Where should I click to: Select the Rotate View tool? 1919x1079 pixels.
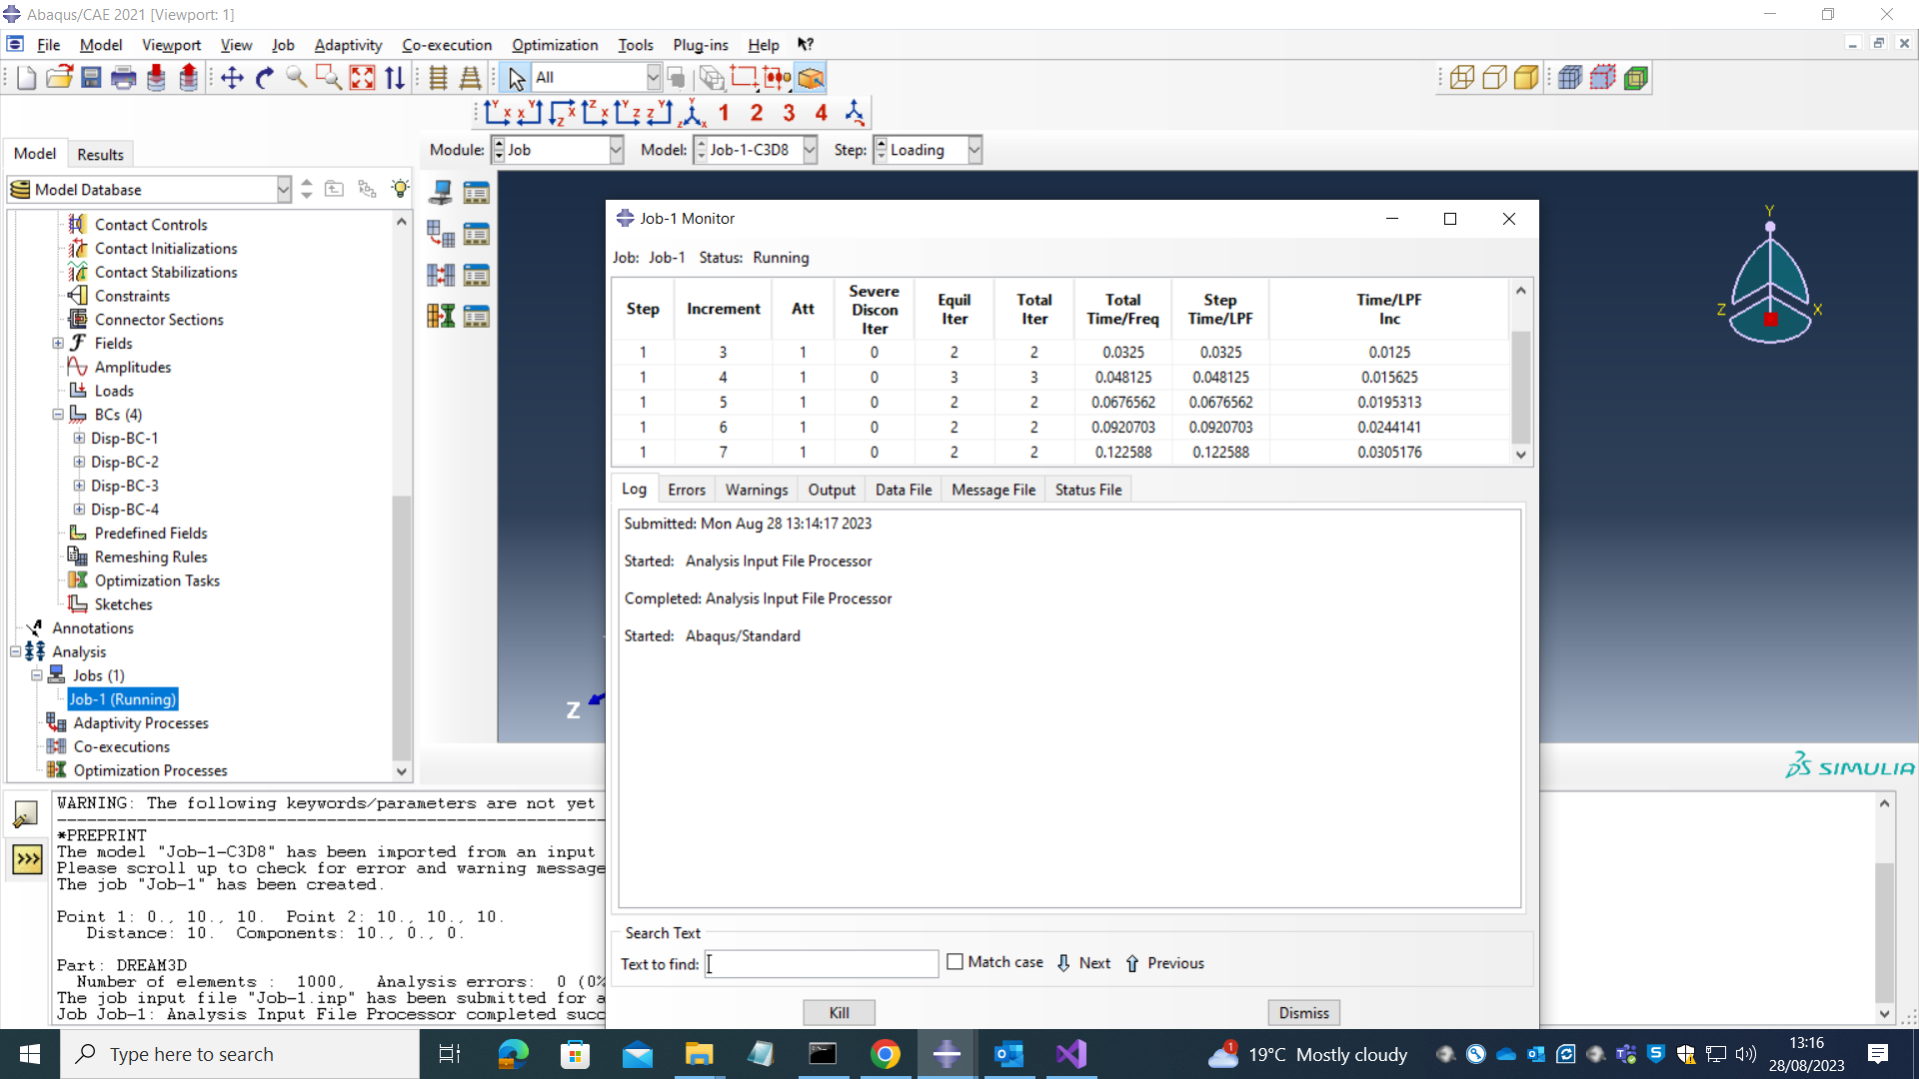pyautogui.click(x=264, y=78)
